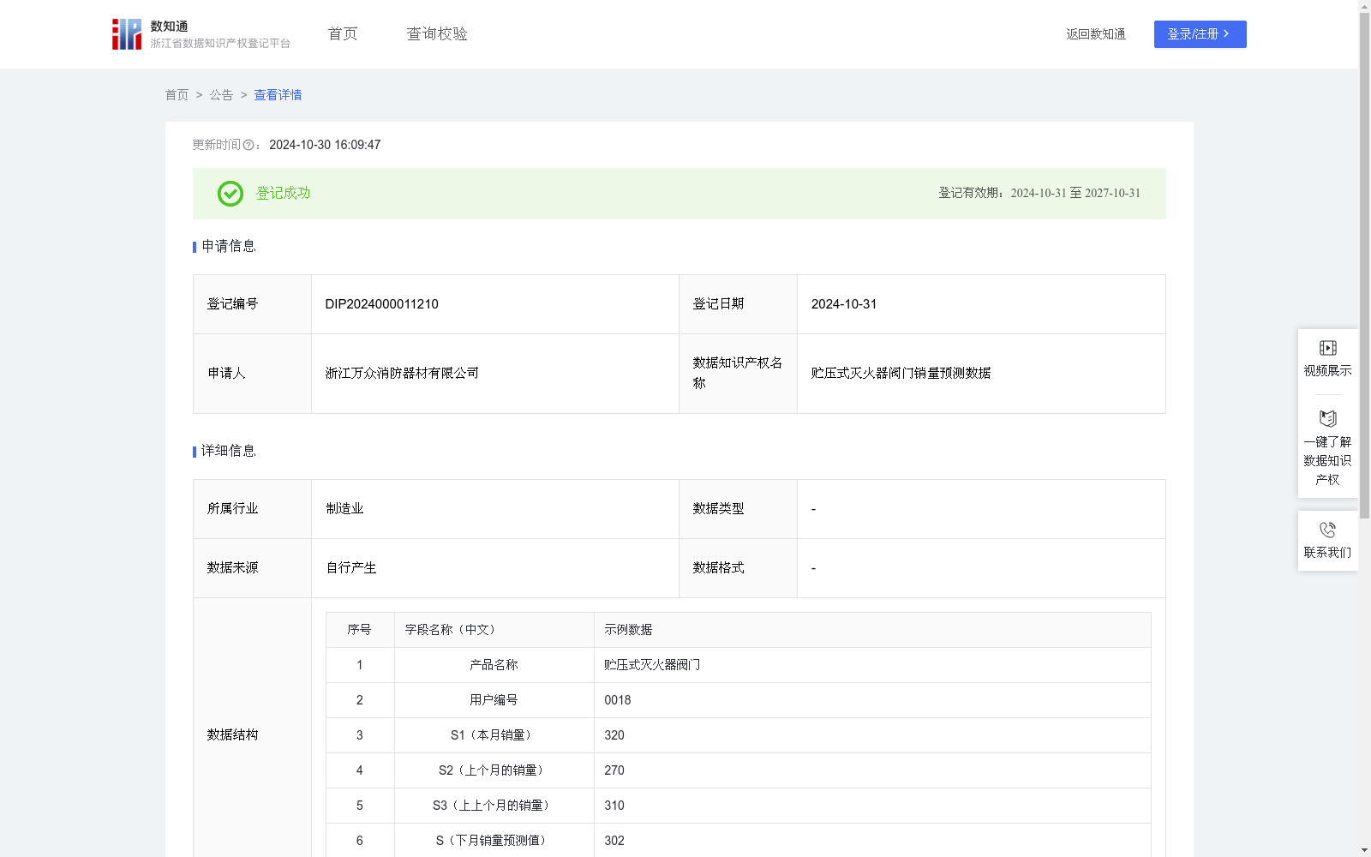Click sample value 270
This screenshot has width=1371, height=857.
pyautogui.click(x=614, y=770)
